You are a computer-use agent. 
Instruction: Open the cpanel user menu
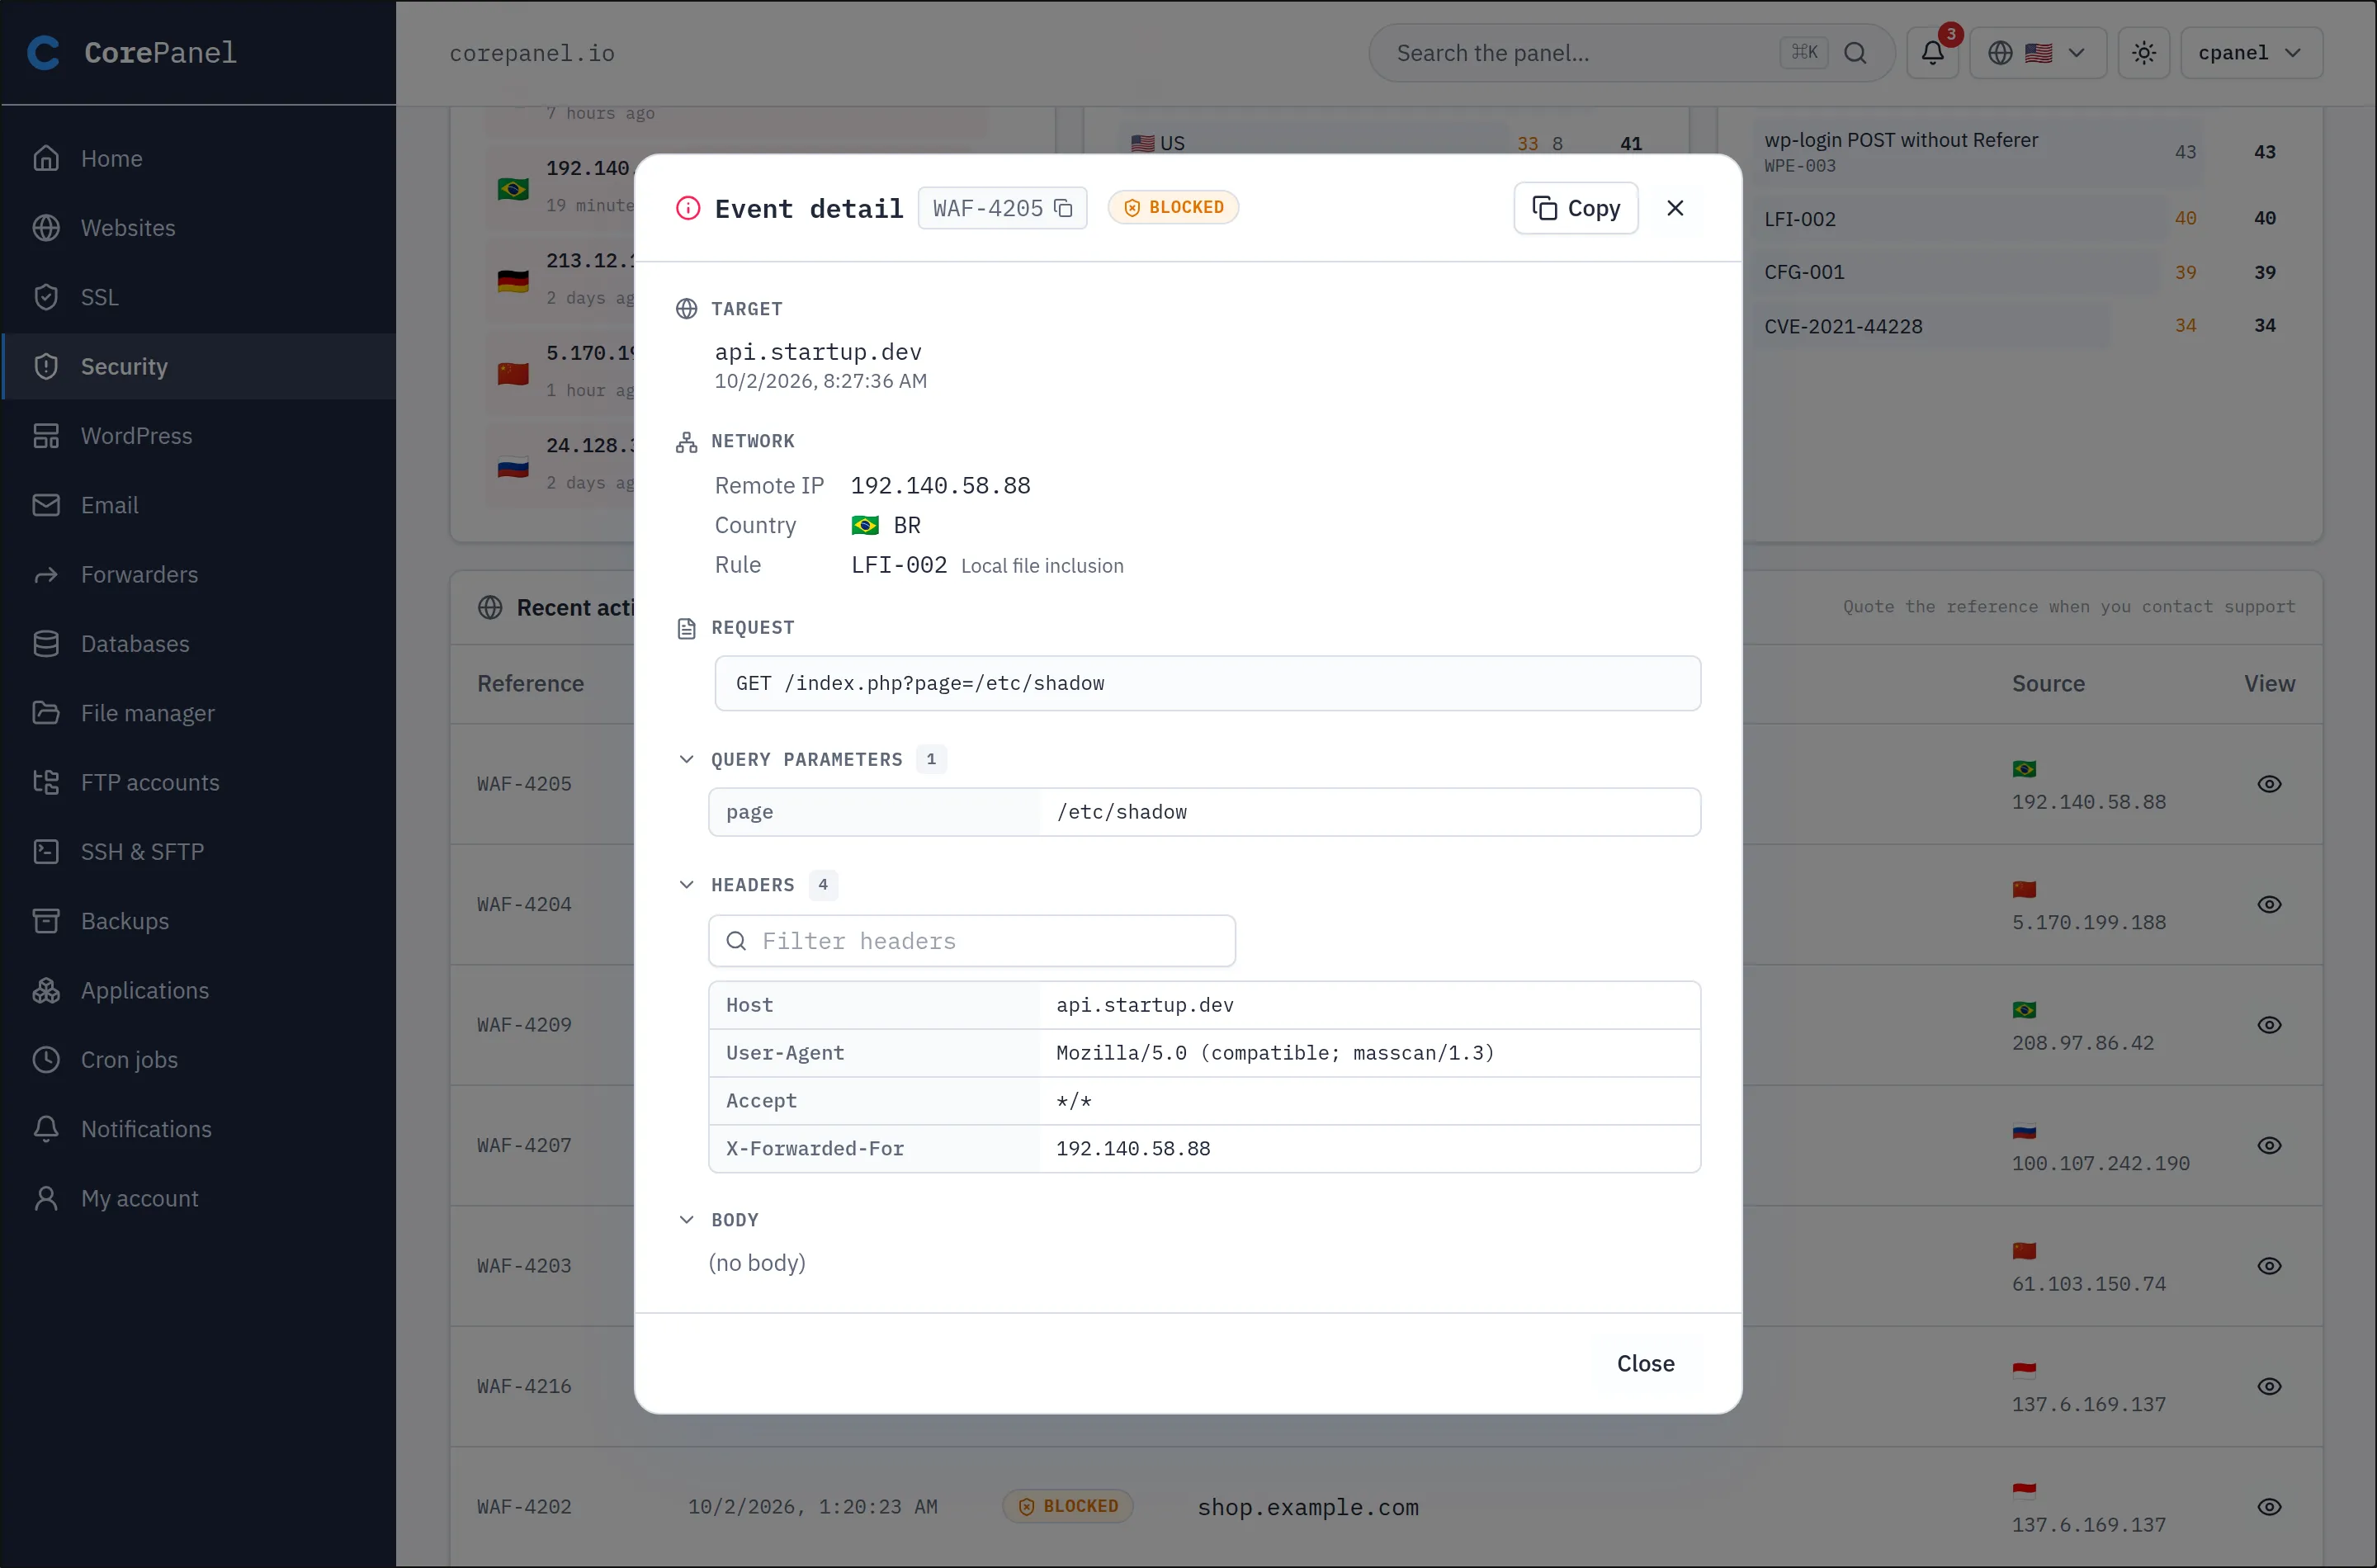click(x=2251, y=53)
